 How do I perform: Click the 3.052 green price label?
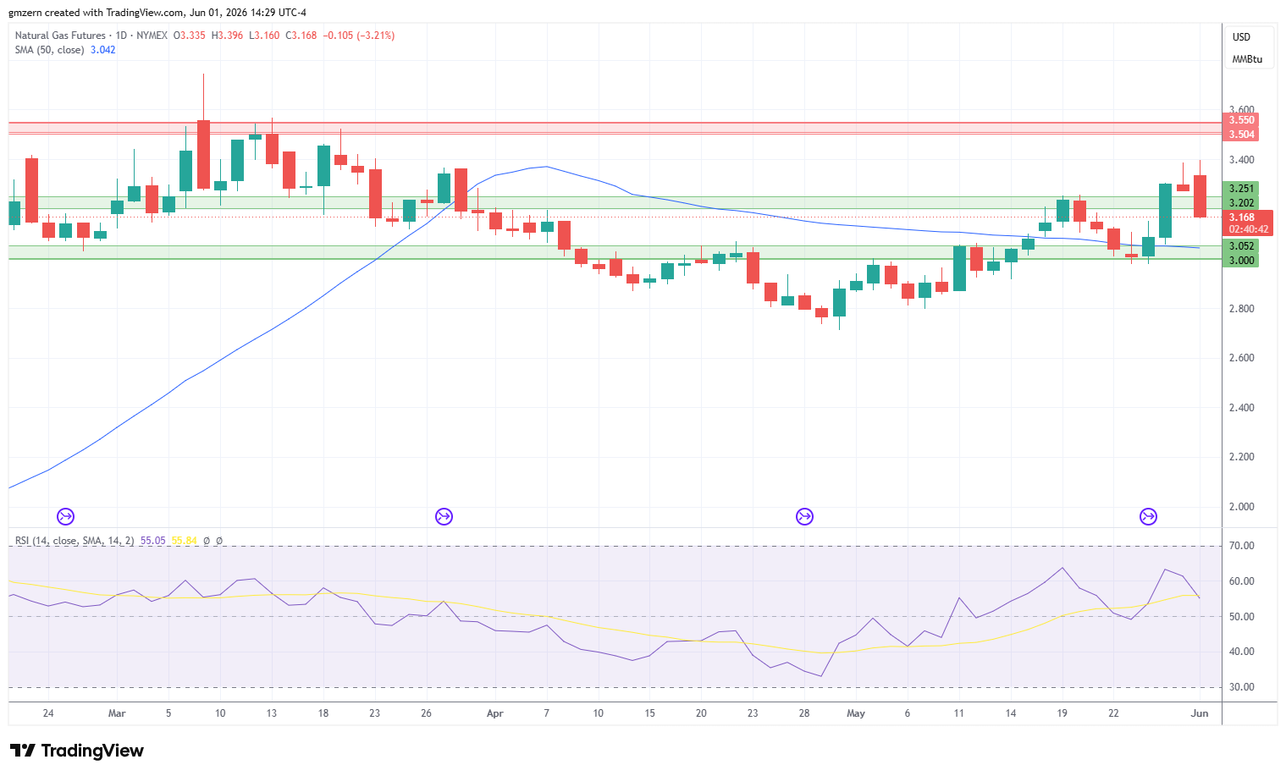coord(1242,246)
